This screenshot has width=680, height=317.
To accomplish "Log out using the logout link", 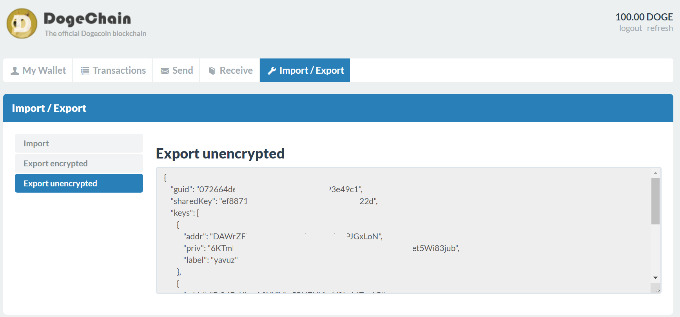I will [x=630, y=28].
